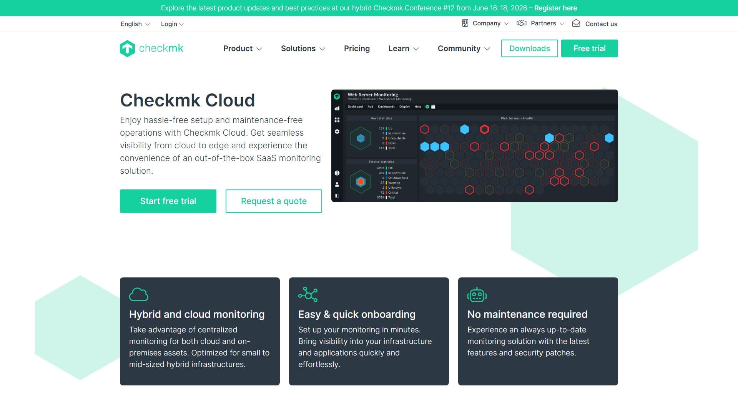Click Request a quote button
The image size is (738, 415).
coord(274,201)
